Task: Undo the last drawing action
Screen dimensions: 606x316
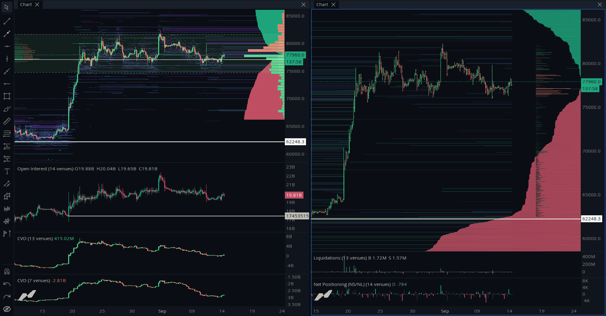Action: pos(7,284)
